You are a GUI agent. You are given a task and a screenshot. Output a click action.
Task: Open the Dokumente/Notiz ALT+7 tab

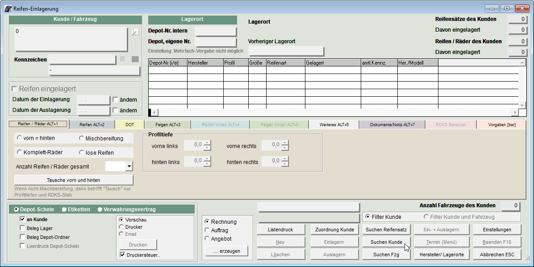(x=392, y=125)
